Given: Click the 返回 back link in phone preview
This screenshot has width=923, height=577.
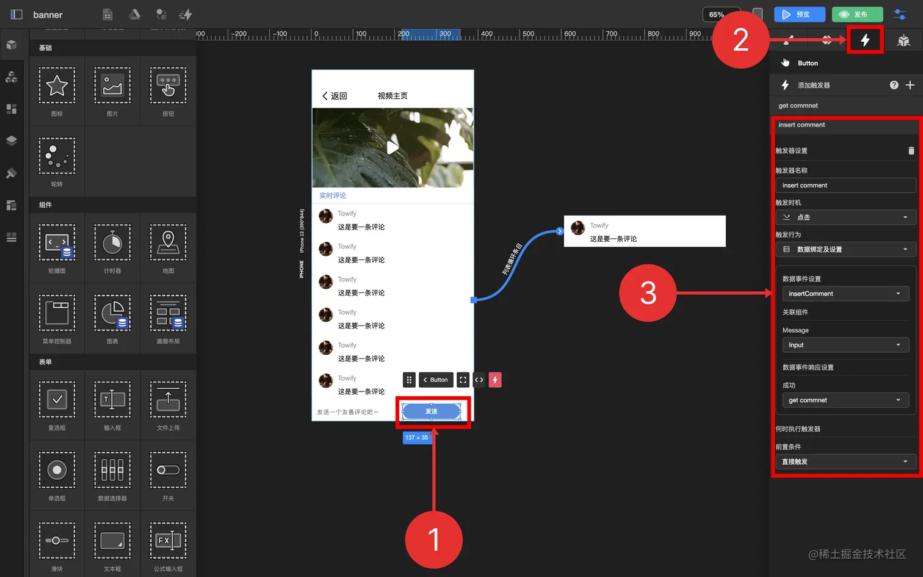Looking at the screenshot, I should 335,96.
